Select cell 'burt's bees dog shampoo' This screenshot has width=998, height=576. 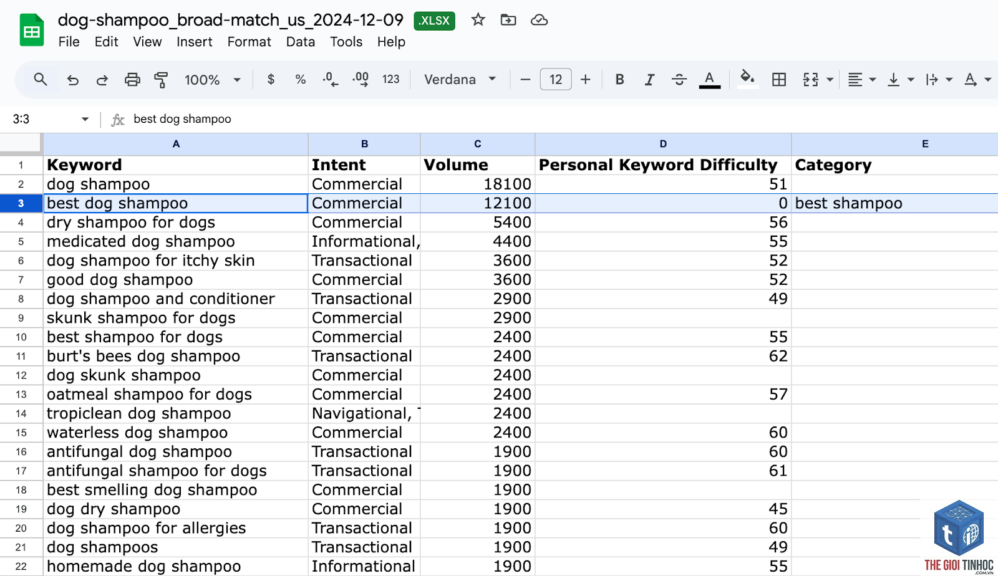176,357
